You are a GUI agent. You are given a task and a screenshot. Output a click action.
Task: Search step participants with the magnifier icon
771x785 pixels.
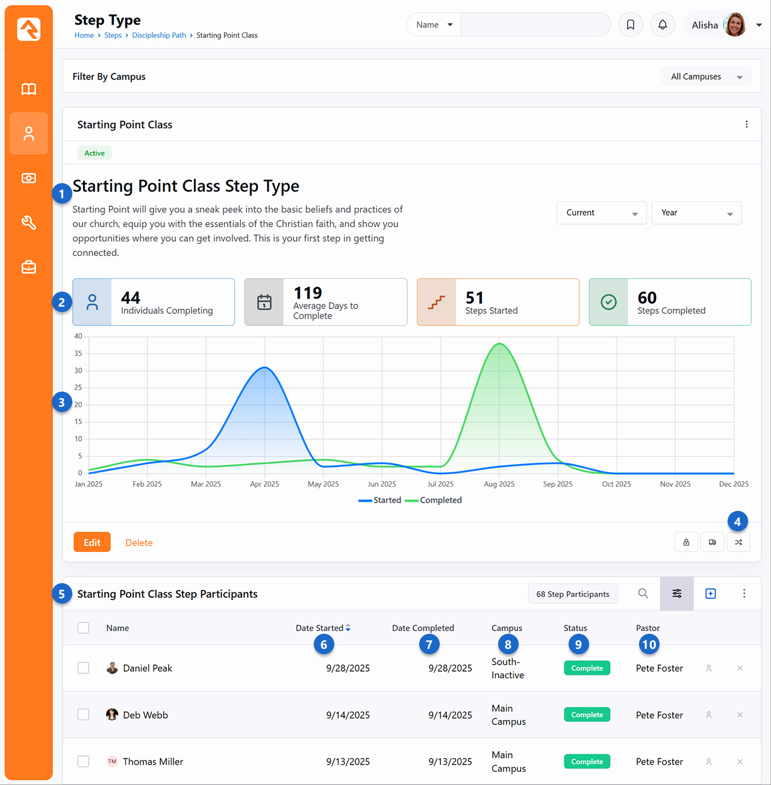pos(643,593)
